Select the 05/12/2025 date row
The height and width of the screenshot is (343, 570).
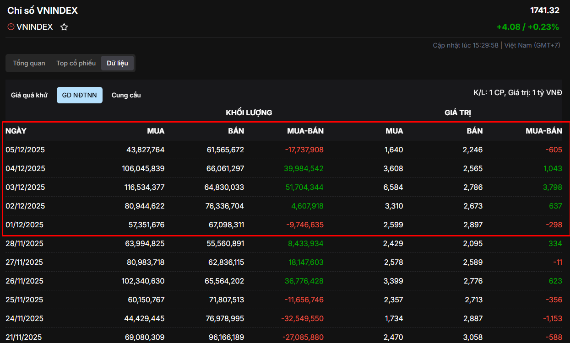pyautogui.click(x=25, y=150)
